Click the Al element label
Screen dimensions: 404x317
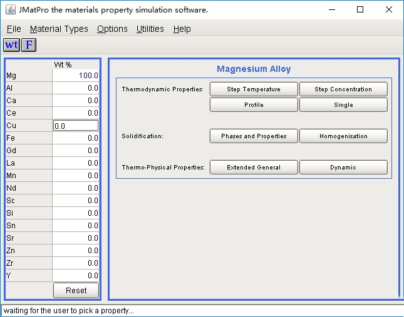point(9,88)
